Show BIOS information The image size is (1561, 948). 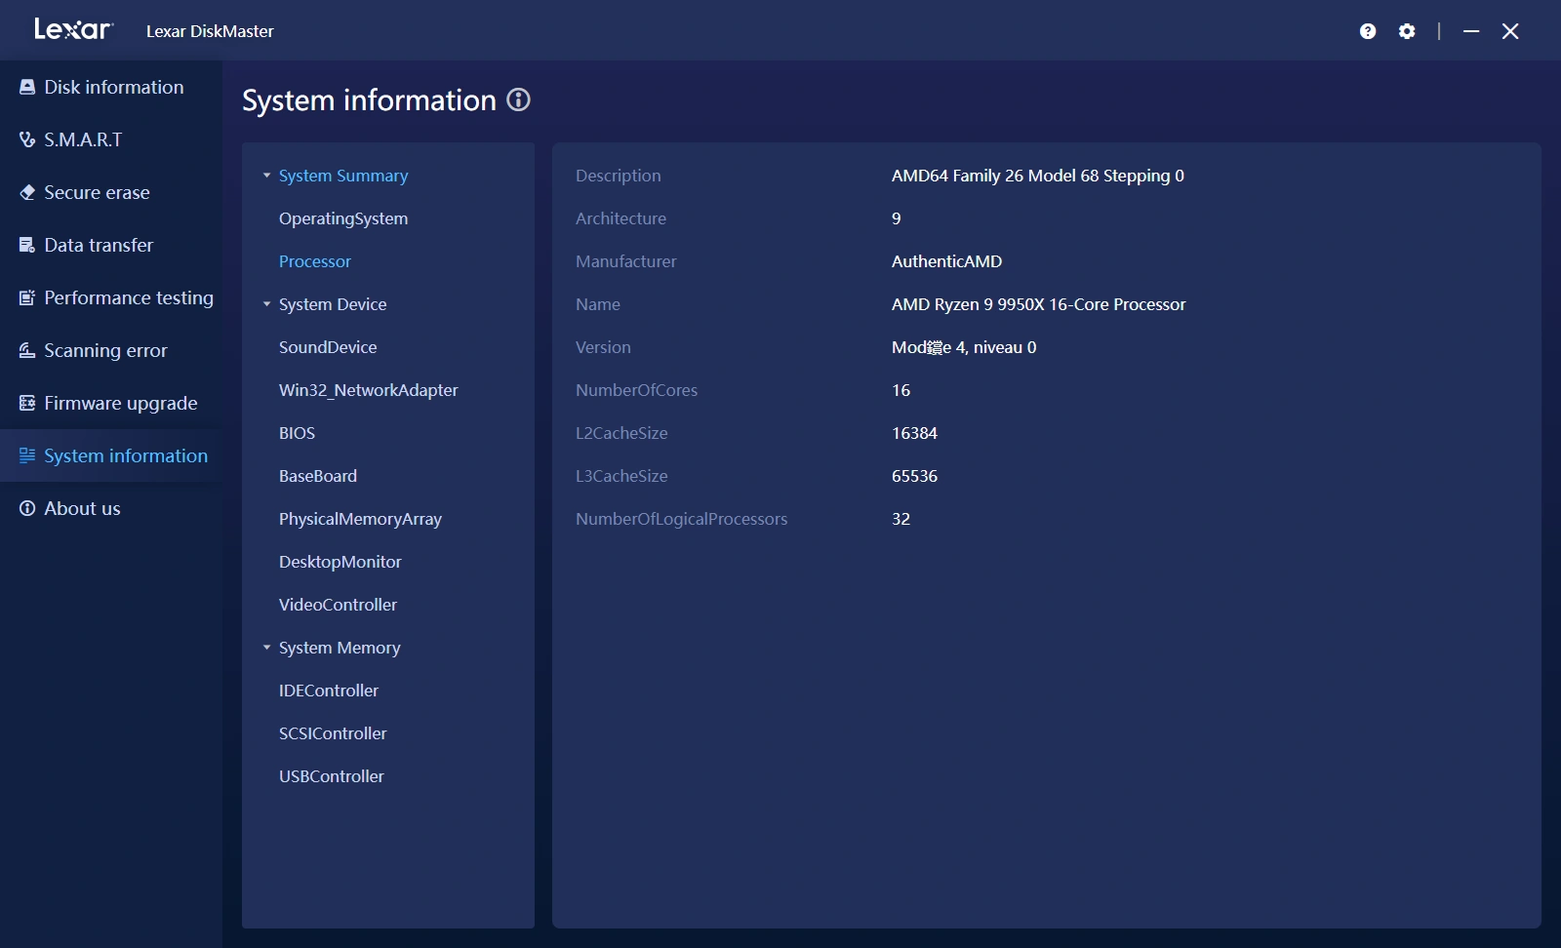(x=298, y=433)
